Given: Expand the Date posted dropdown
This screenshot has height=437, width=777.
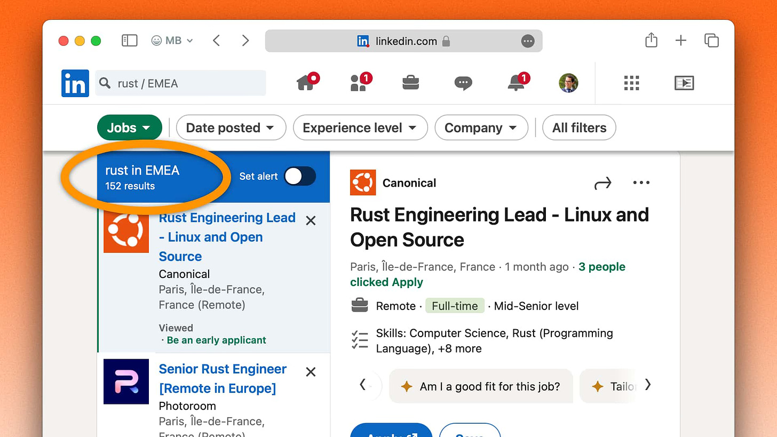Looking at the screenshot, I should pyautogui.click(x=231, y=128).
